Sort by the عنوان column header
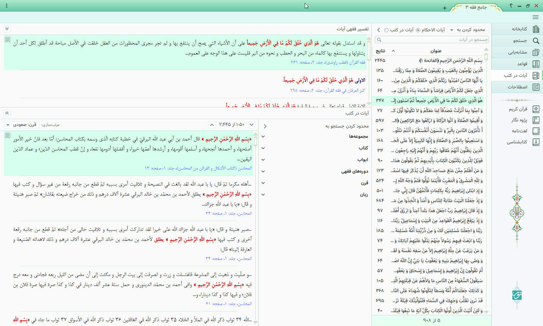This screenshot has width=543, height=326. click(x=436, y=51)
